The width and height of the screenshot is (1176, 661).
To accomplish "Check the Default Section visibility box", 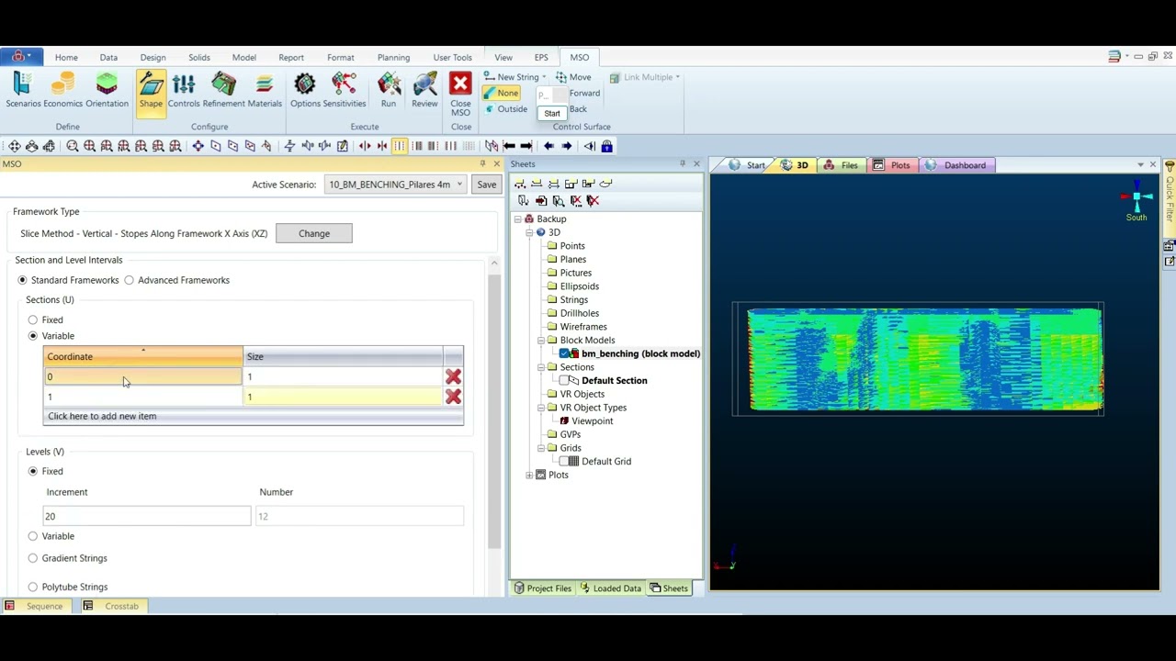I will tap(563, 380).
